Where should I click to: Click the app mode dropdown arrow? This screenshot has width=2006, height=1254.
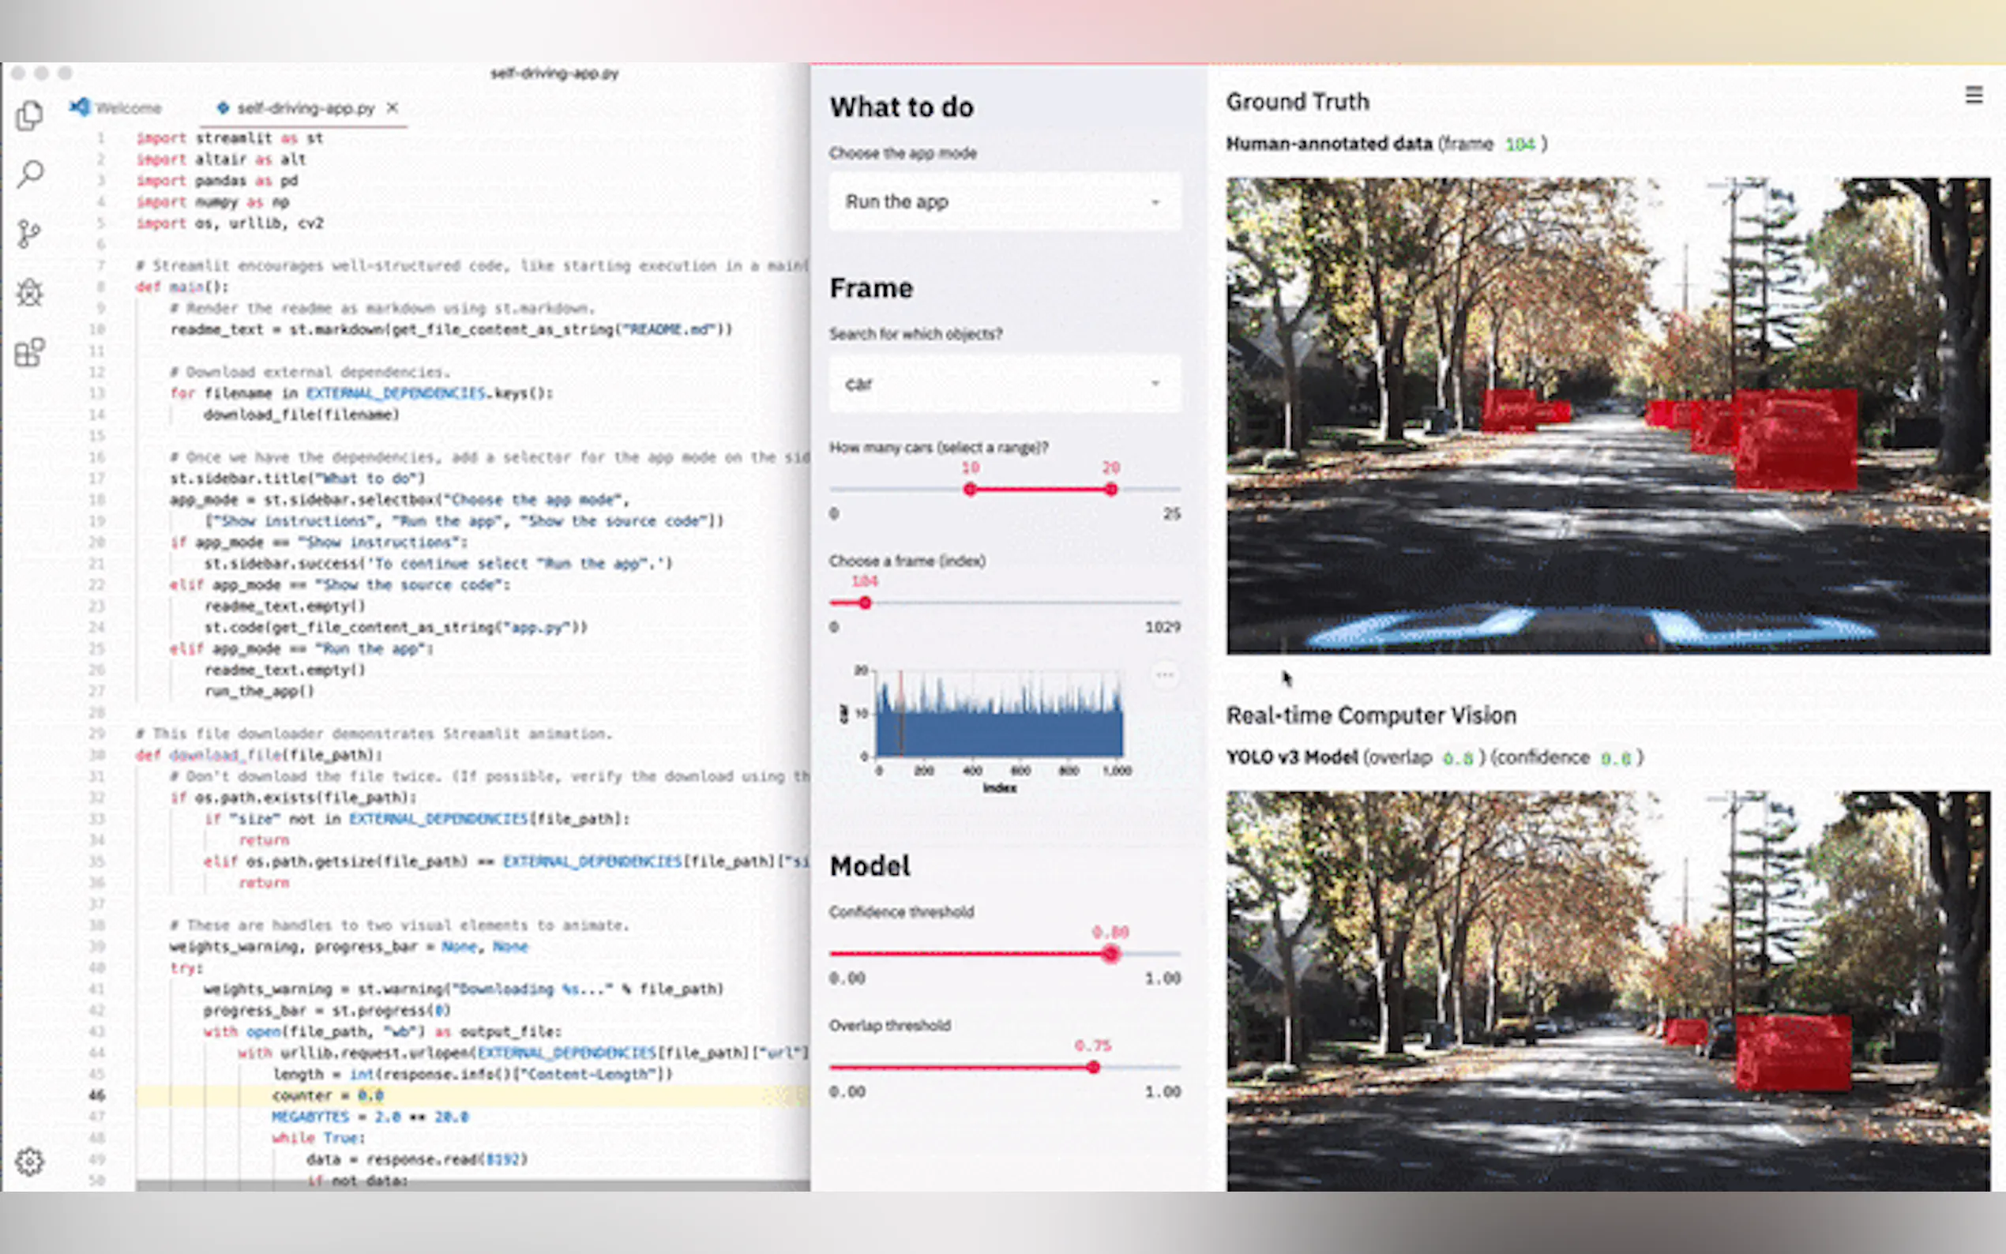click(1155, 202)
